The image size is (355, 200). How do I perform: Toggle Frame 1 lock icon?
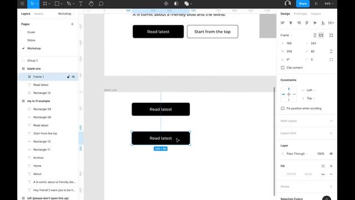pos(68,77)
